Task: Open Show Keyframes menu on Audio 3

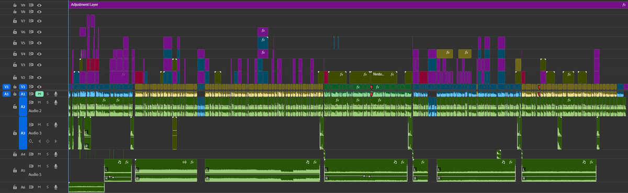Action: point(31,141)
